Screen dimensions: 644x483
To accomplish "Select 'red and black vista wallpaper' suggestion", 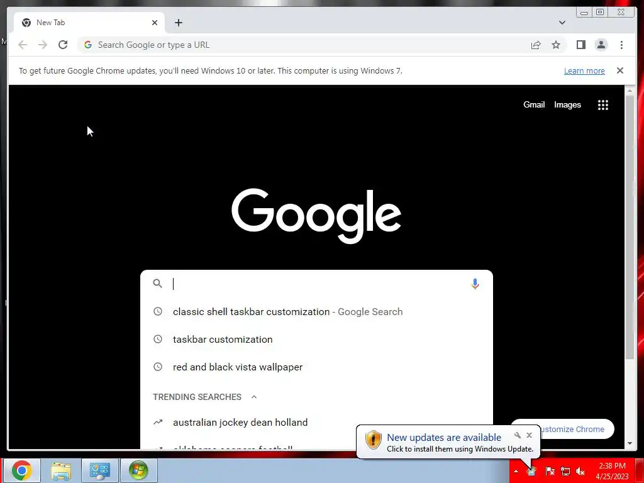I will click(x=316, y=367).
